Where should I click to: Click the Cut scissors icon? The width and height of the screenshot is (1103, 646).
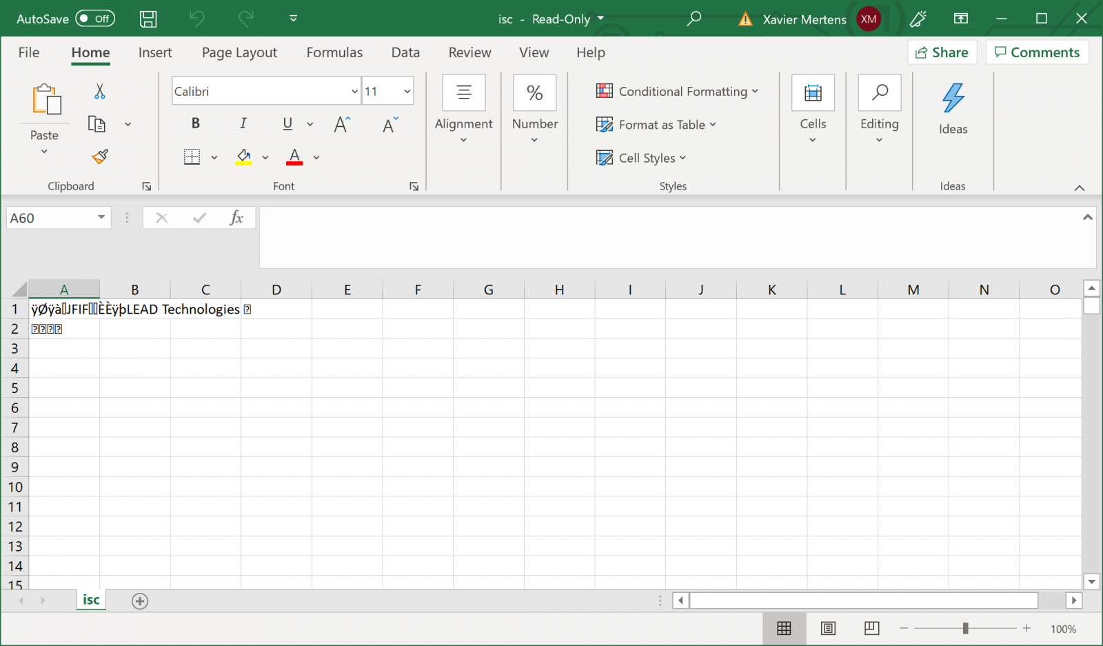pos(100,91)
